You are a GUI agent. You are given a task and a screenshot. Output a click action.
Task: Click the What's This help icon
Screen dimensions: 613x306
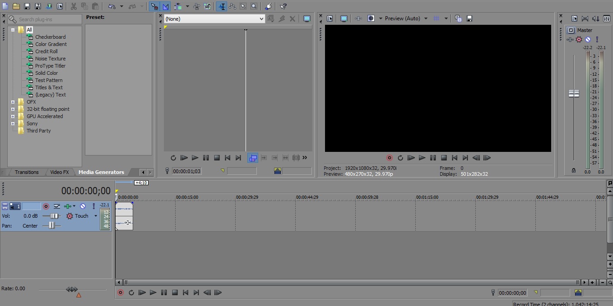pos(283,6)
